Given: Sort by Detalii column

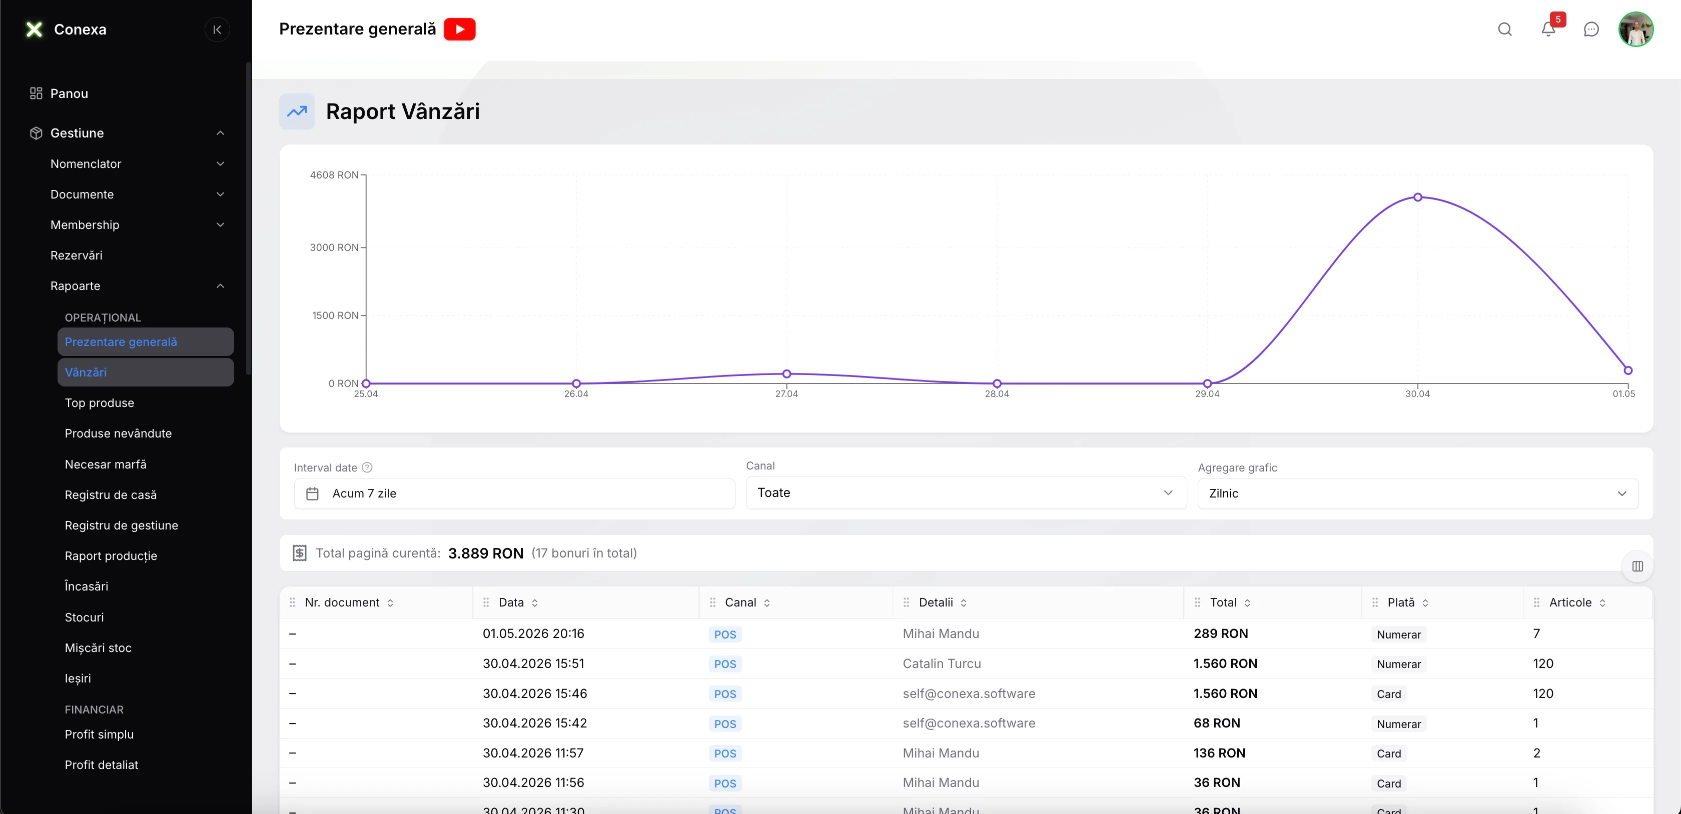Looking at the screenshot, I should (x=963, y=603).
